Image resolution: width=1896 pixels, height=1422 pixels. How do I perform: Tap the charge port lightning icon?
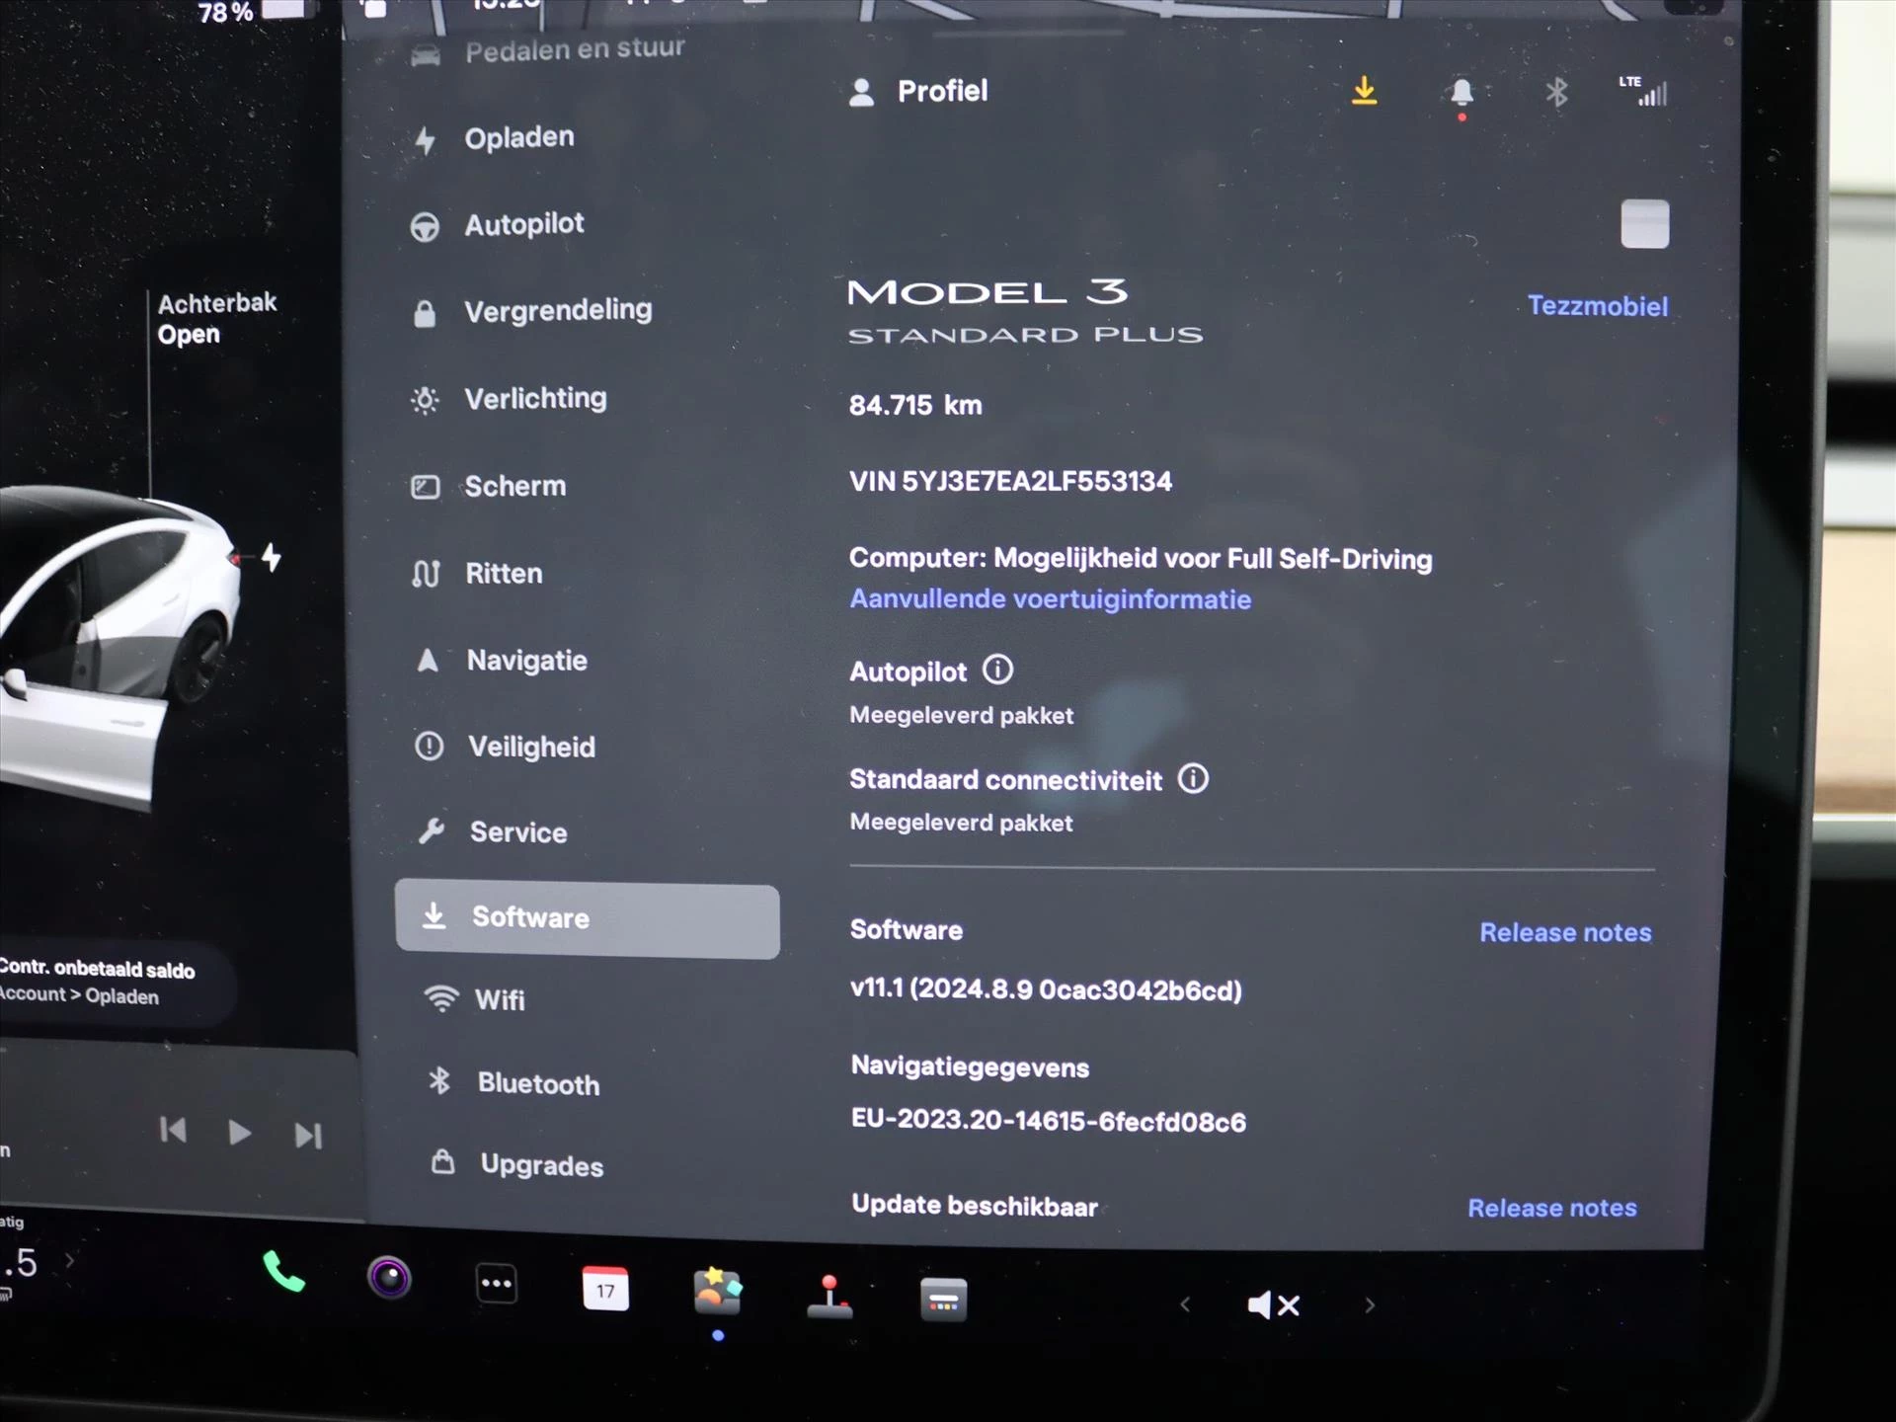click(x=272, y=558)
